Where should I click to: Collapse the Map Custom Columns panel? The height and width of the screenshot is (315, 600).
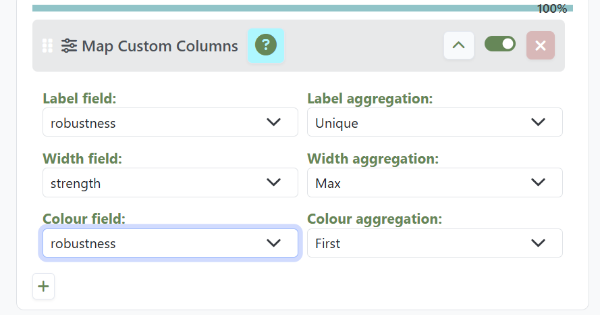(459, 45)
